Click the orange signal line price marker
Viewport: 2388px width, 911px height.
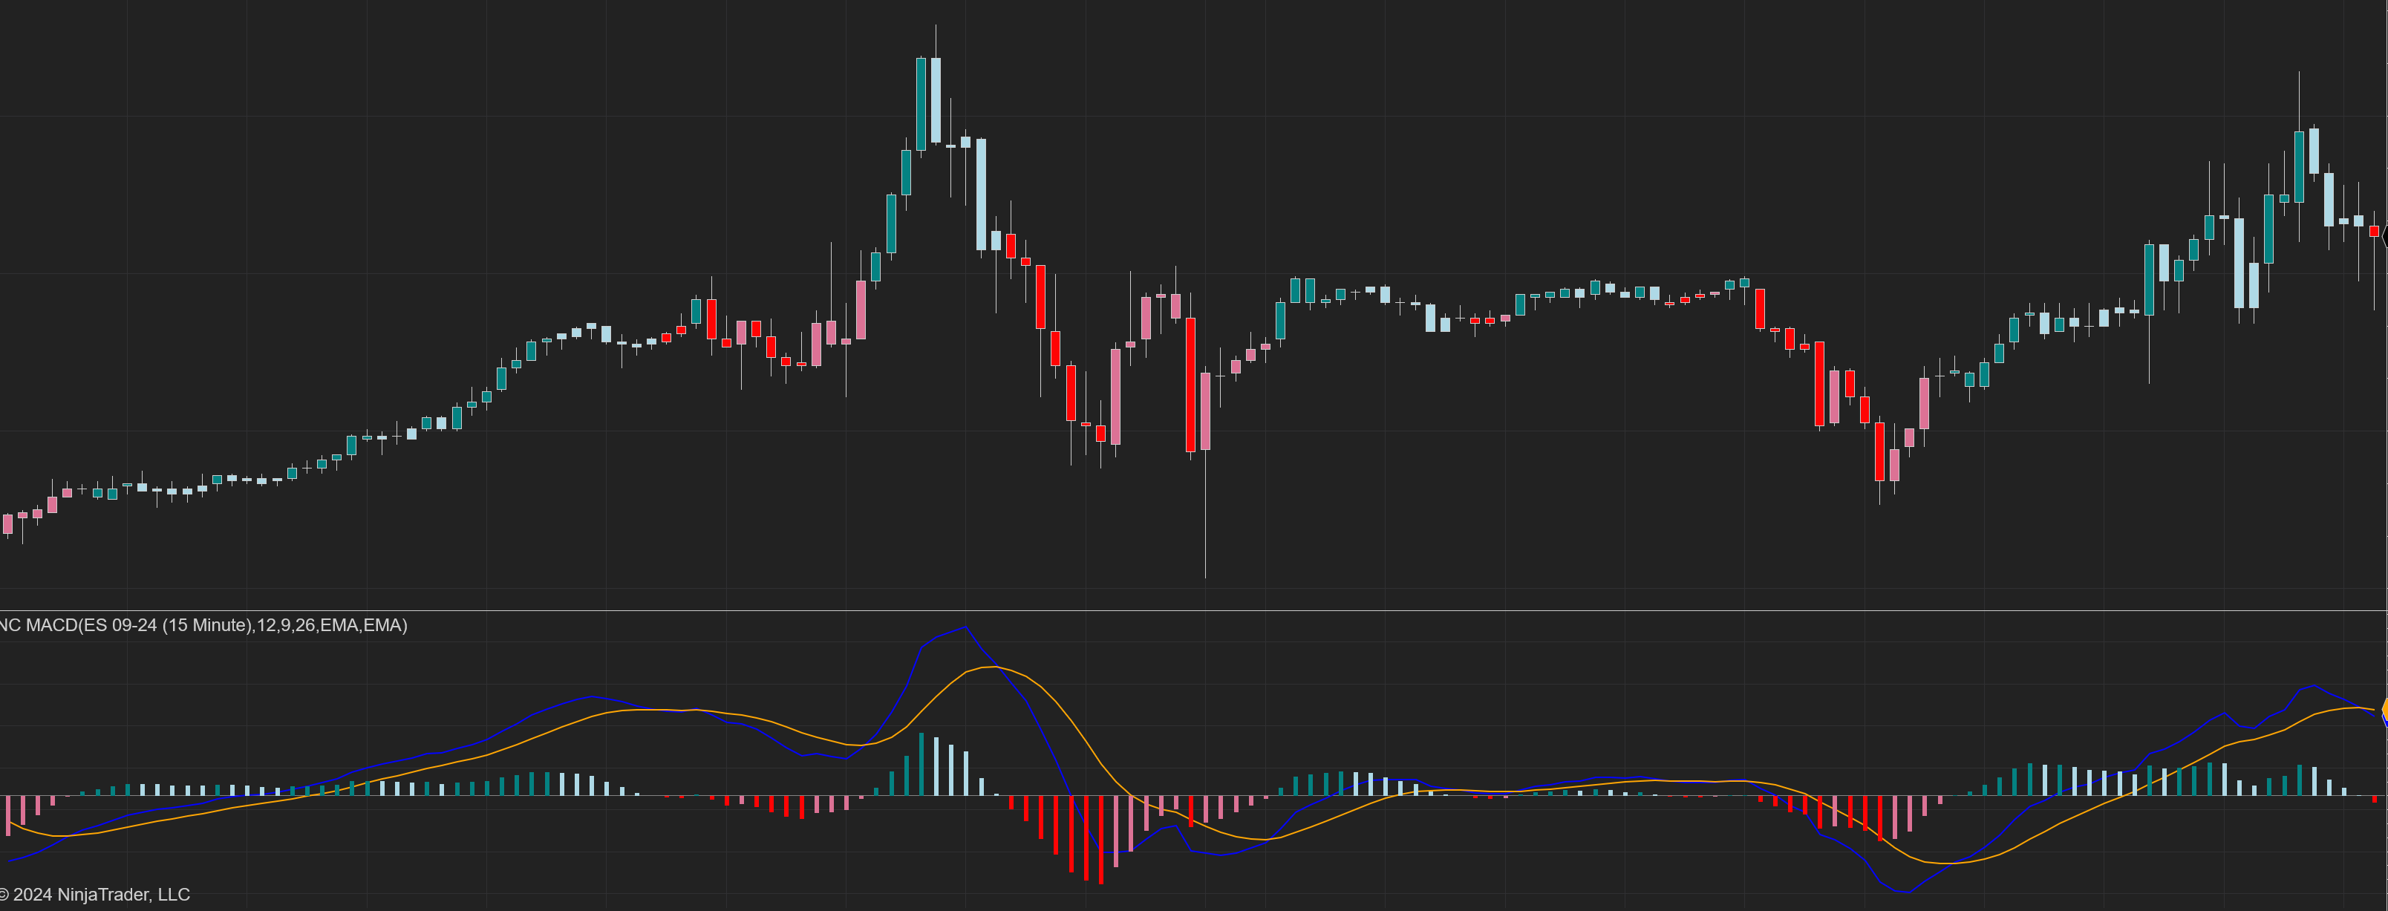click(2384, 709)
